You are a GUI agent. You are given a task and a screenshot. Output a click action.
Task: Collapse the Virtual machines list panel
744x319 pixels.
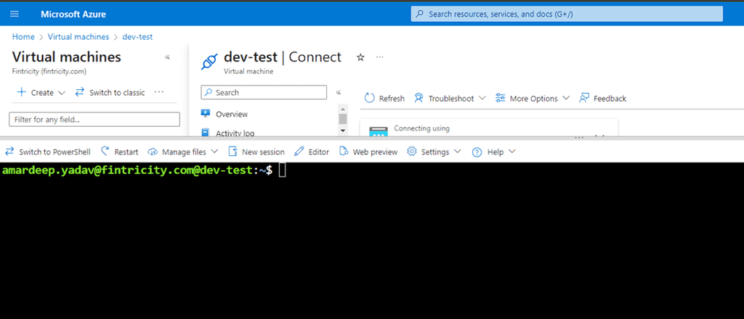click(x=167, y=57)
